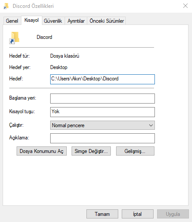Select the Kısayol tab
This screenshot has height=222, width=192.
point(31,20)
